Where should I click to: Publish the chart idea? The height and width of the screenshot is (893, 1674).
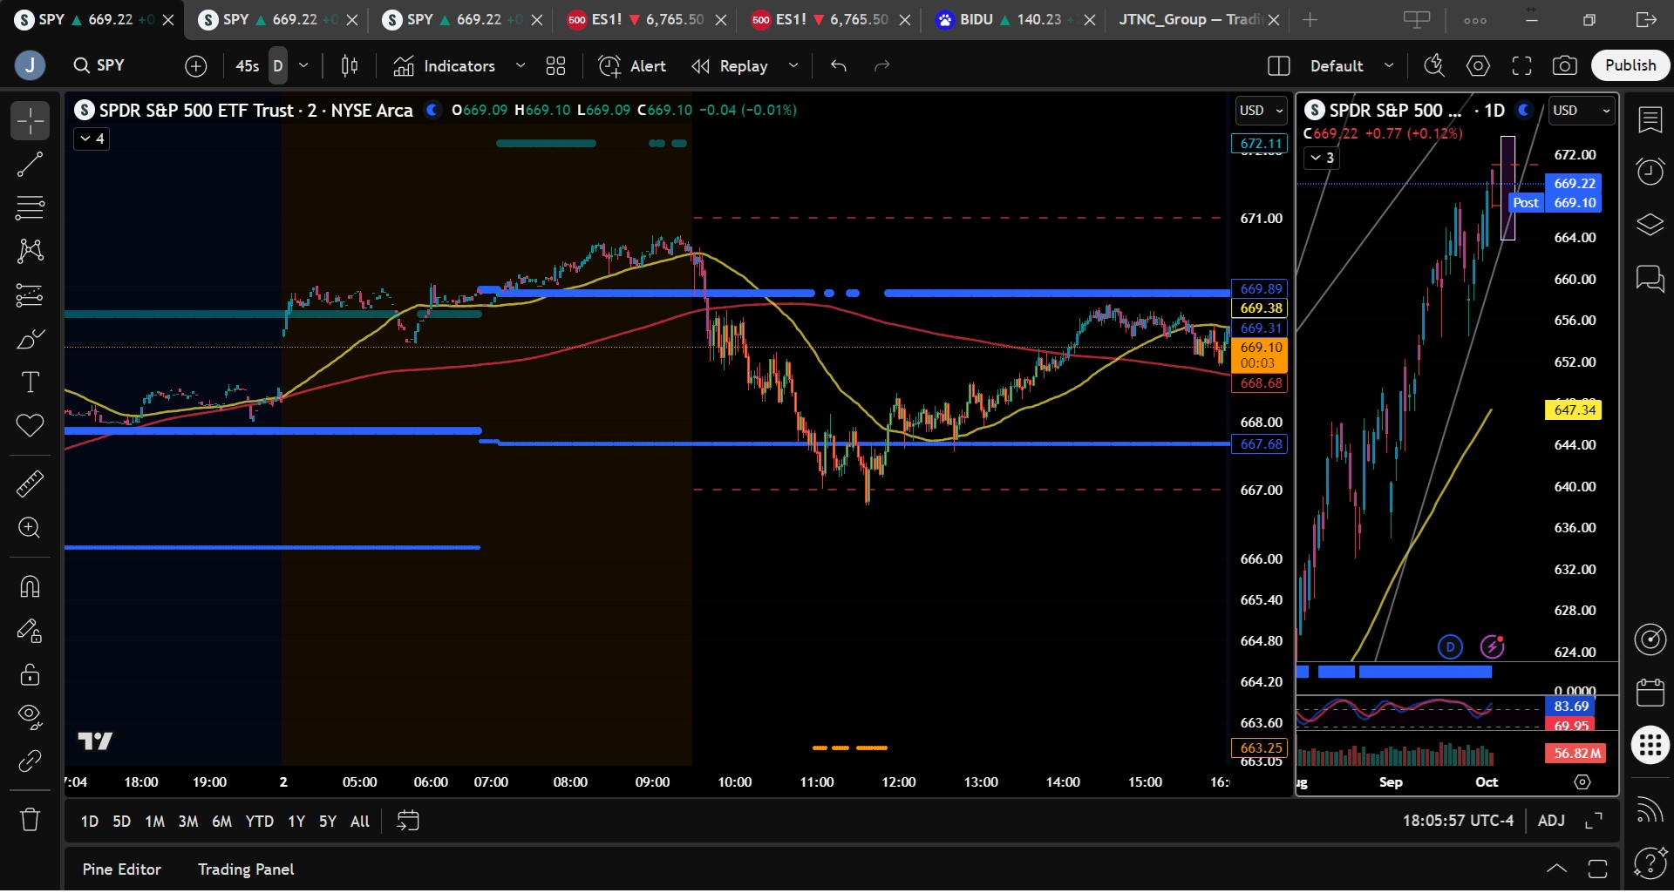[1630, 65]
